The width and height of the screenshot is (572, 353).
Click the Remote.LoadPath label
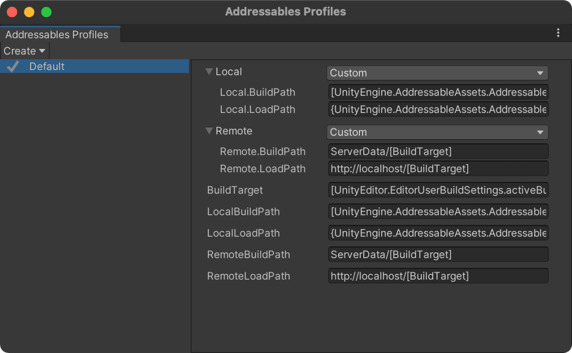(x=263, y=169)
